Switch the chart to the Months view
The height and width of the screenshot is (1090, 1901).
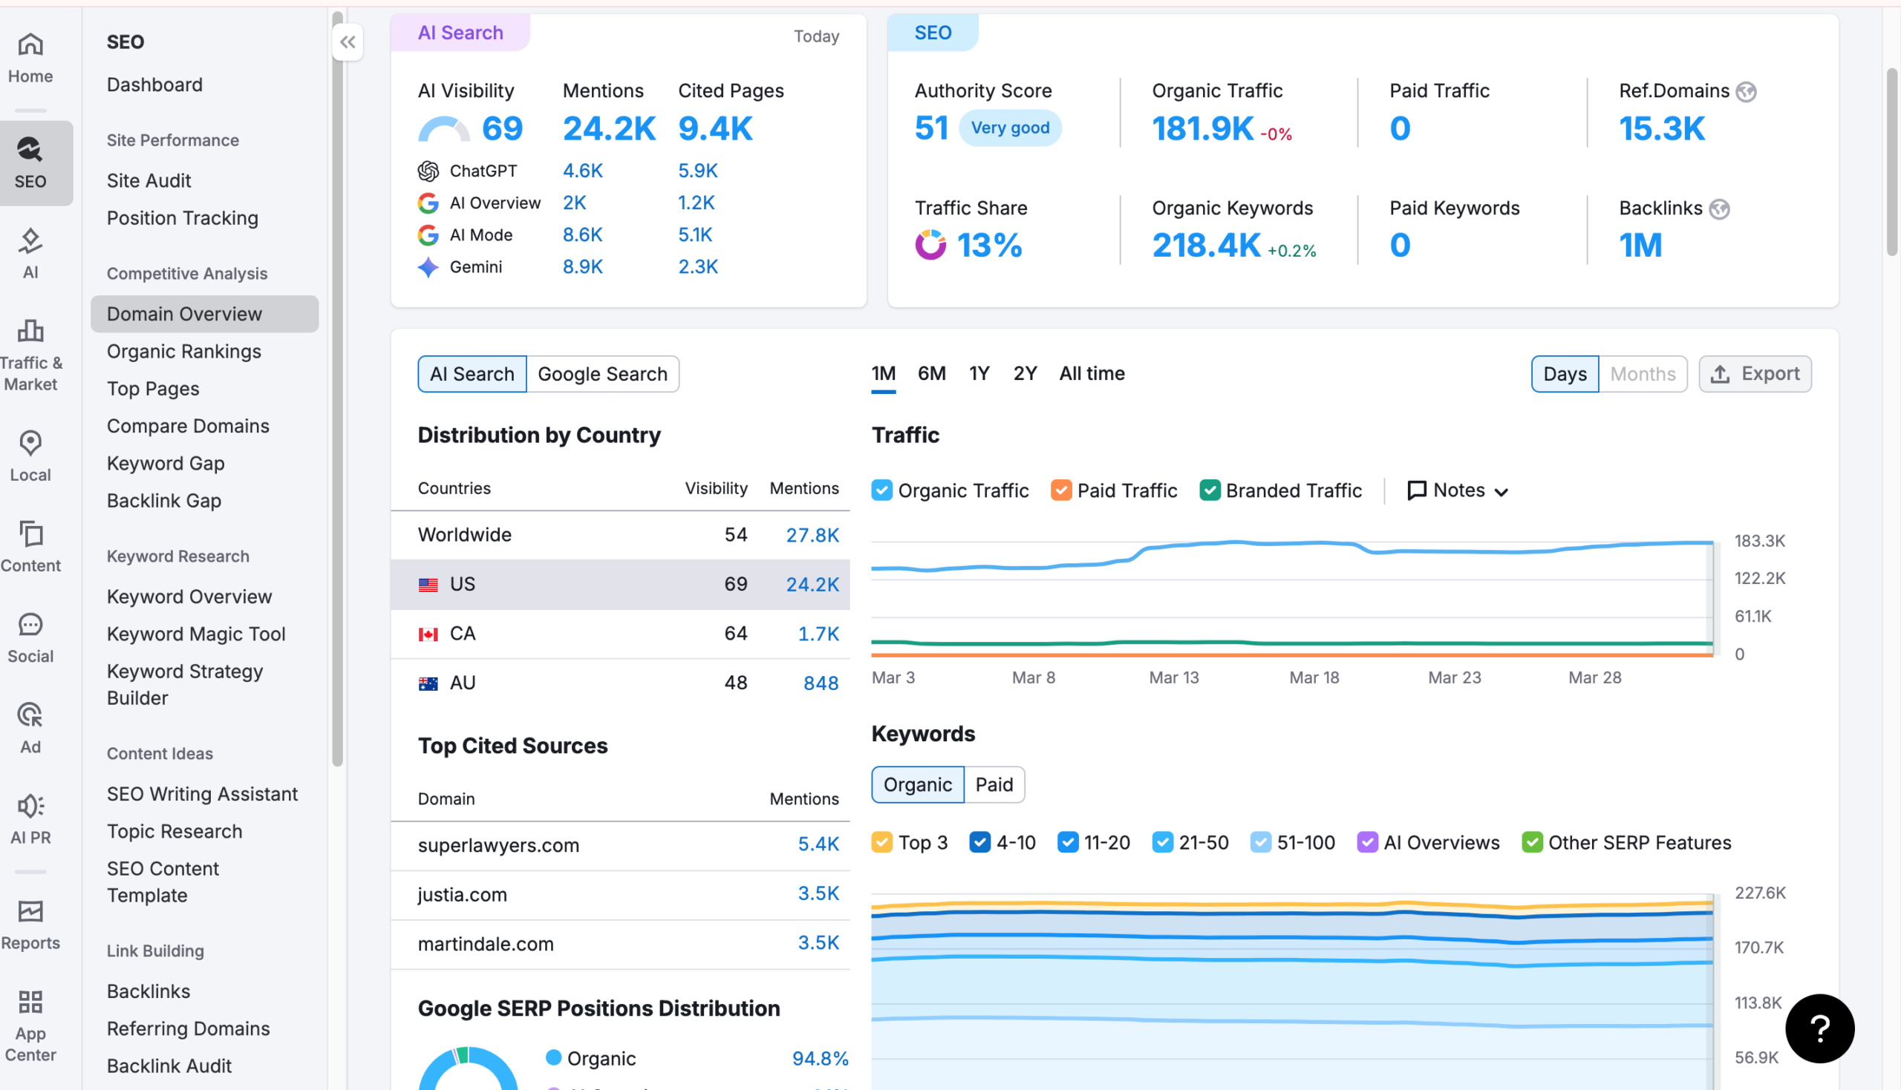(x=1642, y=373)
